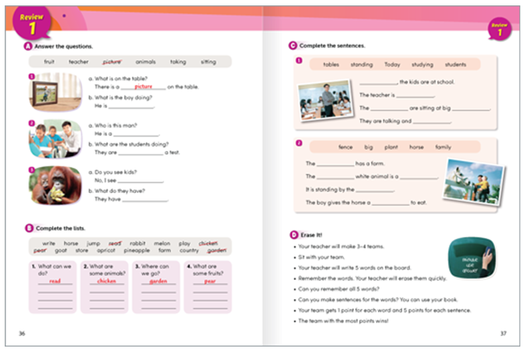Click the blank after 'The teacher is'
This screenshot has width=525, height=356.
[x=415, y=95]
